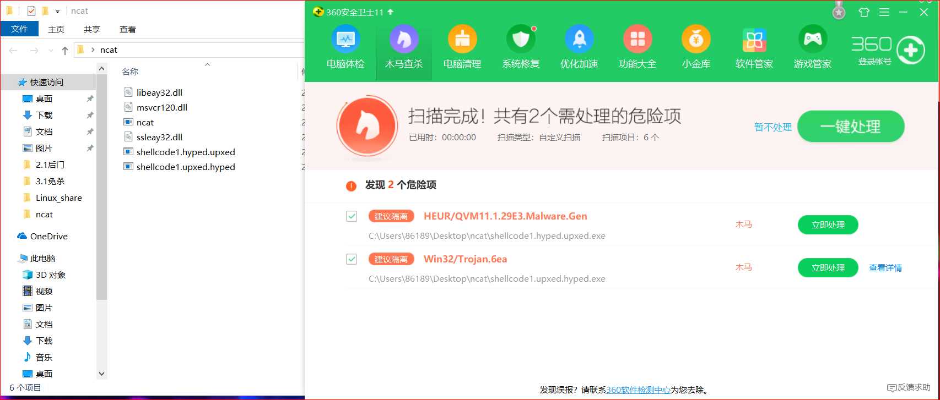Click the upgrade arrow beside 360安全卫士11

(391, 12)
